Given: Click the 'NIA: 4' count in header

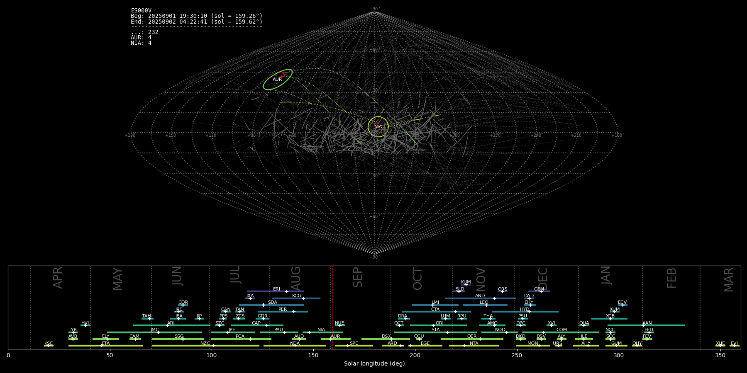Looking at the screenshot, I should tap(141, 43).
